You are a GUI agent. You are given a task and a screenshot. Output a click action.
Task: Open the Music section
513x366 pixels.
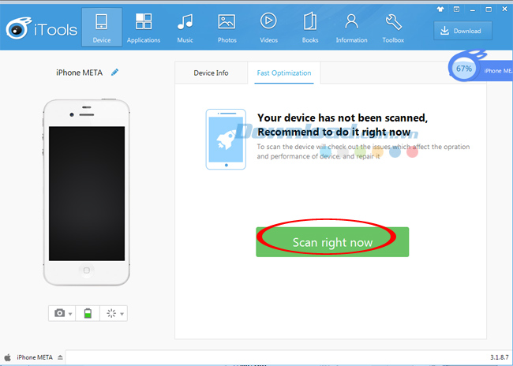click(185, 28)
